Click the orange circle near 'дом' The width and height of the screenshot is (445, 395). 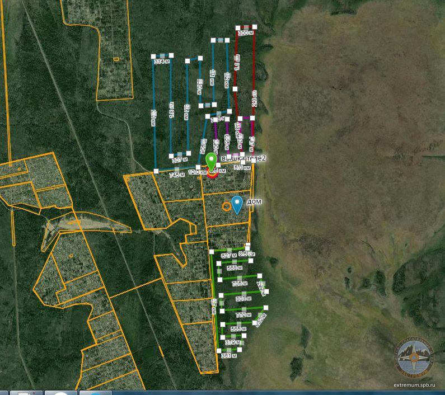(226, 206)
